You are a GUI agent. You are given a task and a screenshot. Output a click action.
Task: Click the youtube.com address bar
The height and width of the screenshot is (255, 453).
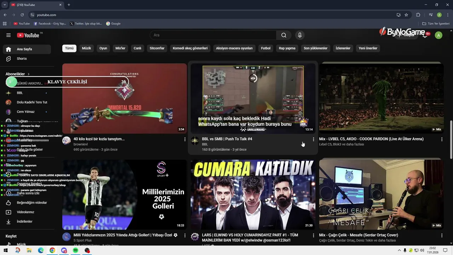(212, 15)
